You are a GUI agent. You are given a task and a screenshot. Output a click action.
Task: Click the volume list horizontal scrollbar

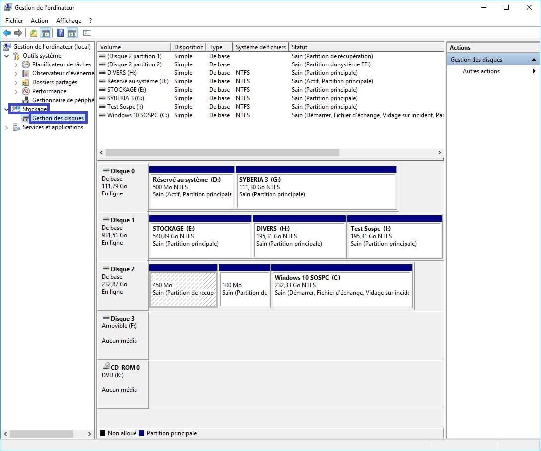click(x=222, y=153)
